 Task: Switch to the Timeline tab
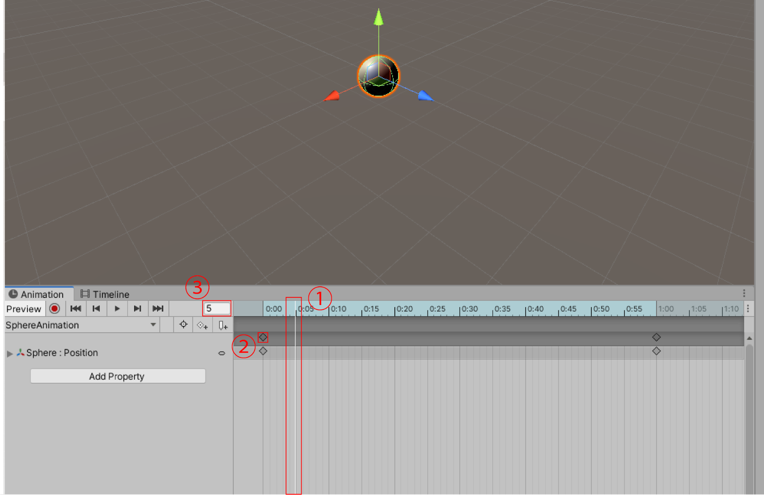tap(105, 294)
